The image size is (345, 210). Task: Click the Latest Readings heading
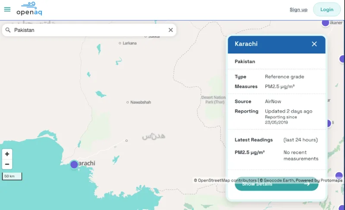[x=254, y=140]
